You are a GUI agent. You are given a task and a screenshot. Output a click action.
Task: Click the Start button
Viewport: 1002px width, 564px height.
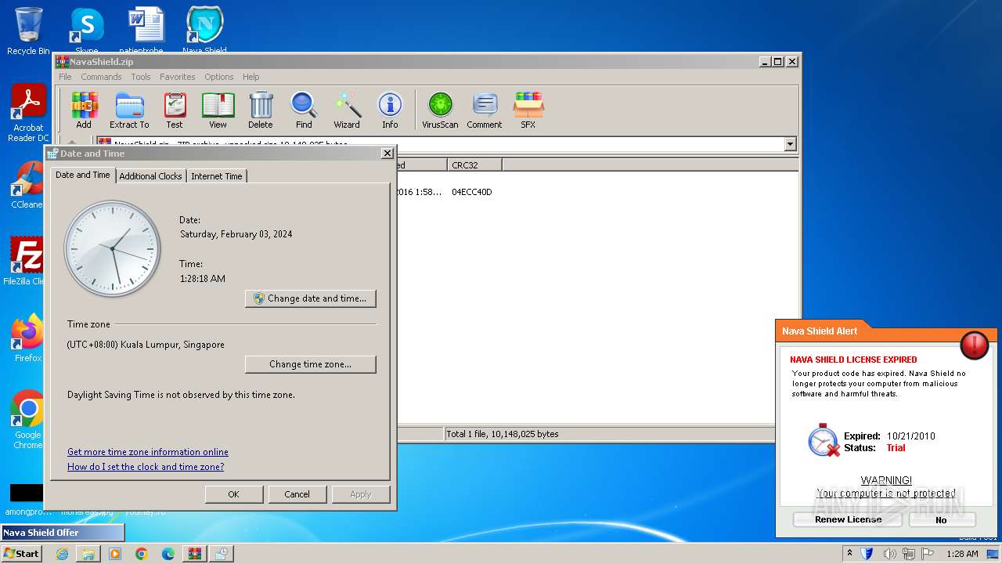pyautogui.click(x=22, y=554)
